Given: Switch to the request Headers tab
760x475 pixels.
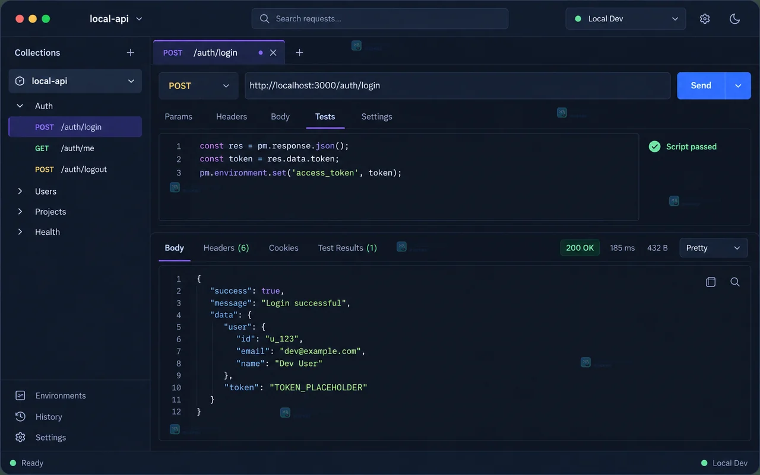Looking at the screenshot, I should pyautogui.click(x=232, y=117).
